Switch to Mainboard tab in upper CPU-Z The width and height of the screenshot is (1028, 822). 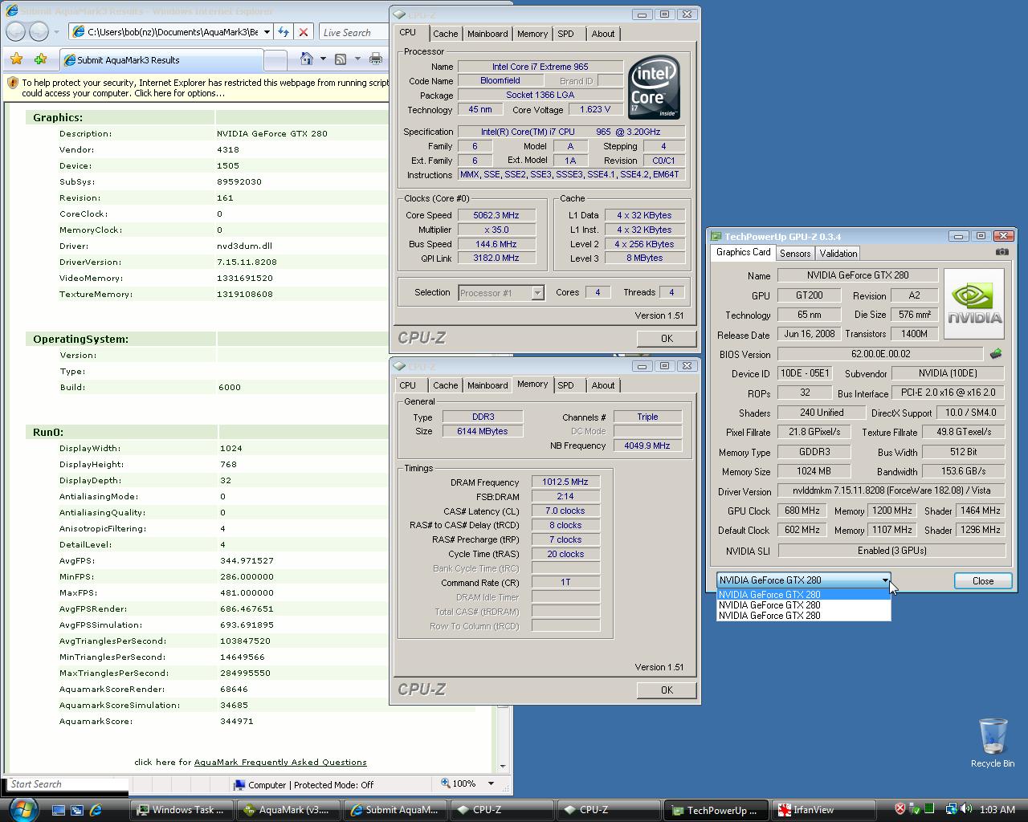tap(487, 34)
